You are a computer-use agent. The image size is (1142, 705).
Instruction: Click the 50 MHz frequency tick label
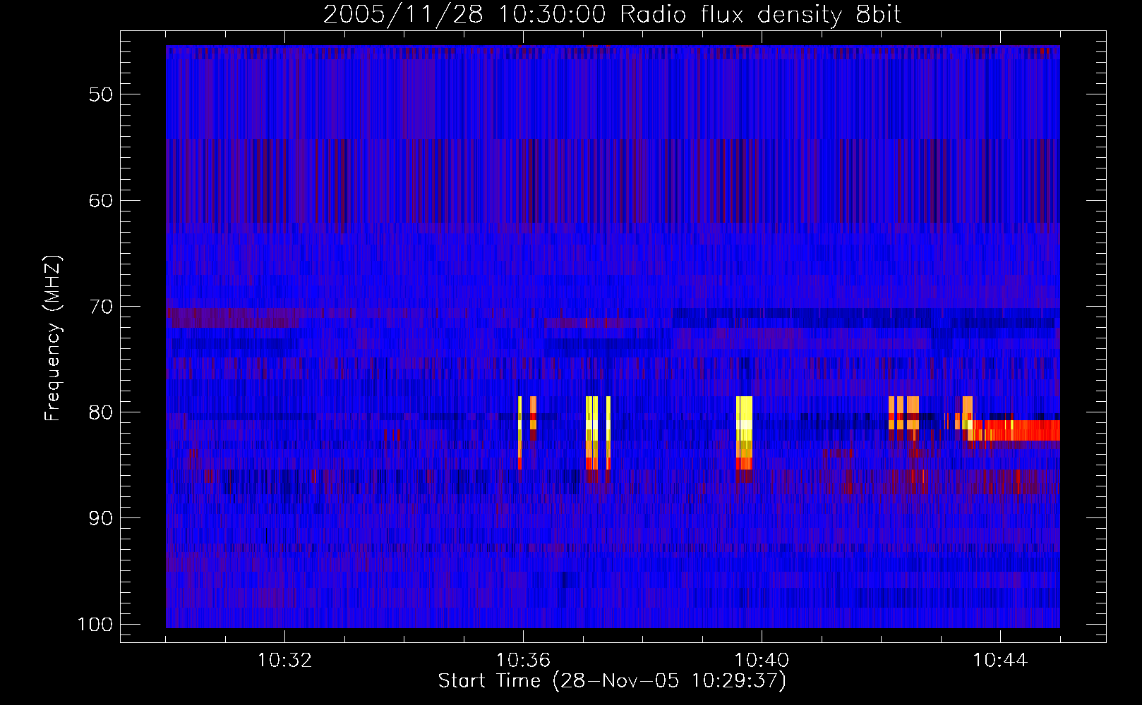tap(101, 94)
